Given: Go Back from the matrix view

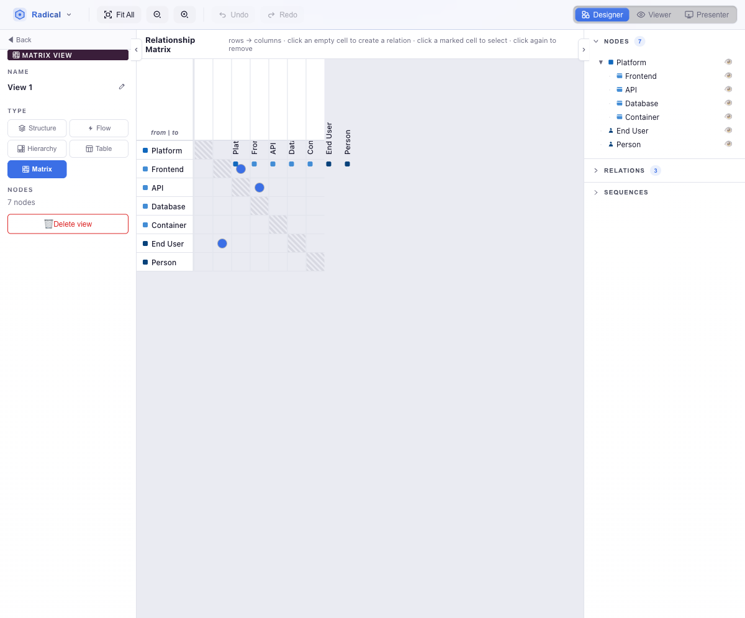Looking at the screenshot, I should coord(20,40).
